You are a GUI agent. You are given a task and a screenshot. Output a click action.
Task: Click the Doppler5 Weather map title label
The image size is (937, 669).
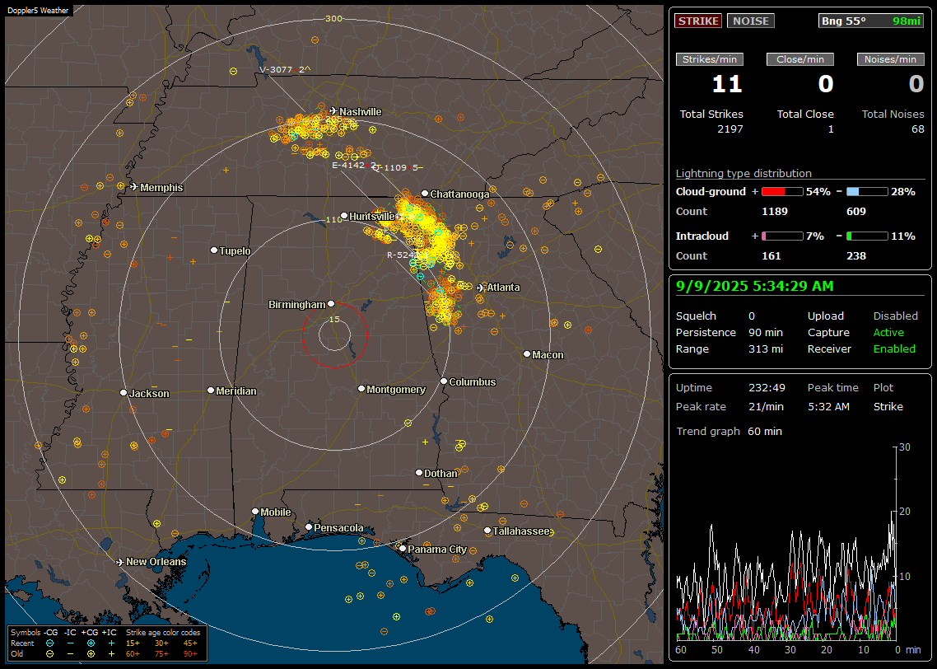pos(38,10)
